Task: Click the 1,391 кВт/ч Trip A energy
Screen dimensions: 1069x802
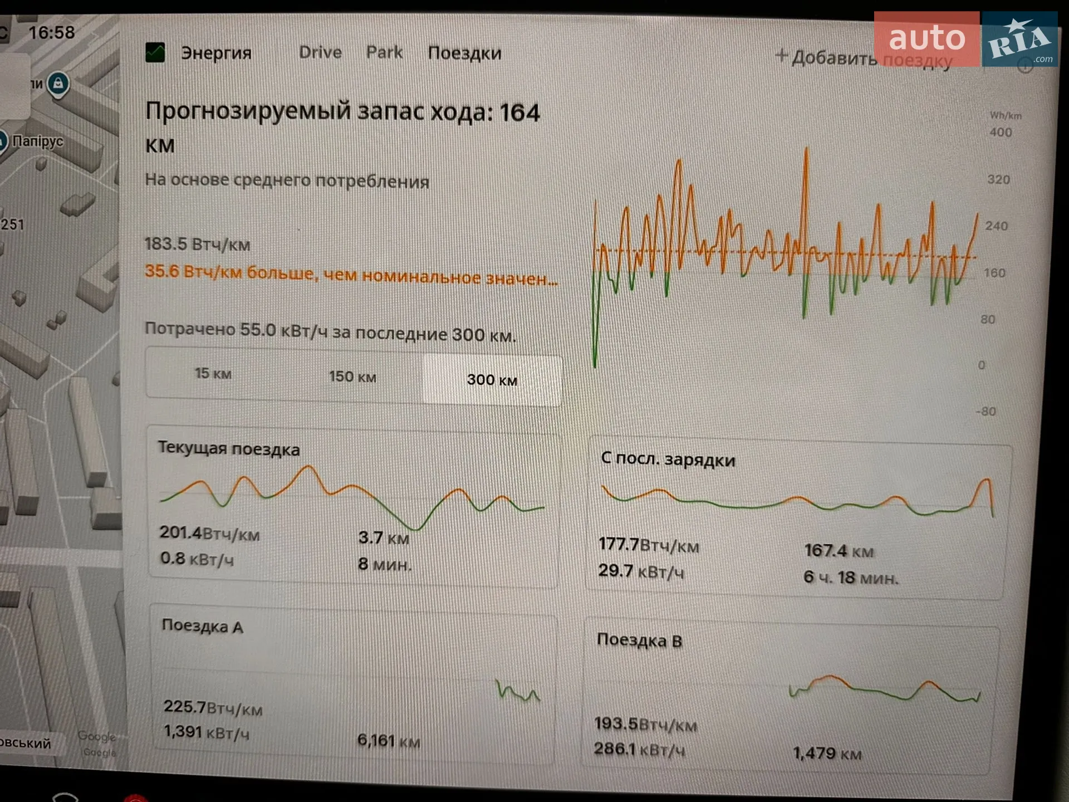Action: click(x=206, y=732)
